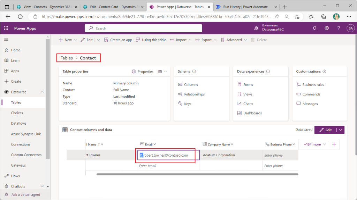Open a new browser tab
357x200 pixels.
[x=284, y=7]
